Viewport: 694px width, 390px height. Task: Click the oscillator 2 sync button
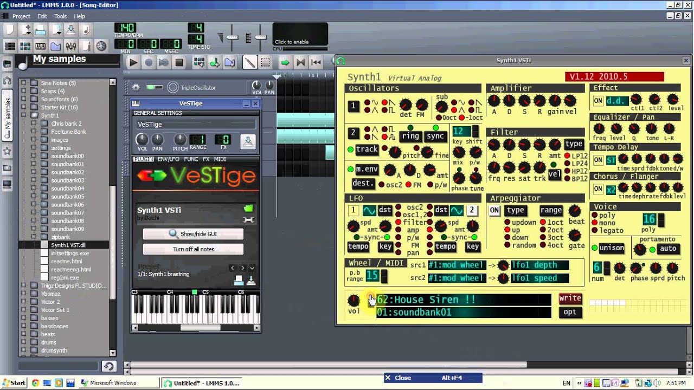pos(435,136)
